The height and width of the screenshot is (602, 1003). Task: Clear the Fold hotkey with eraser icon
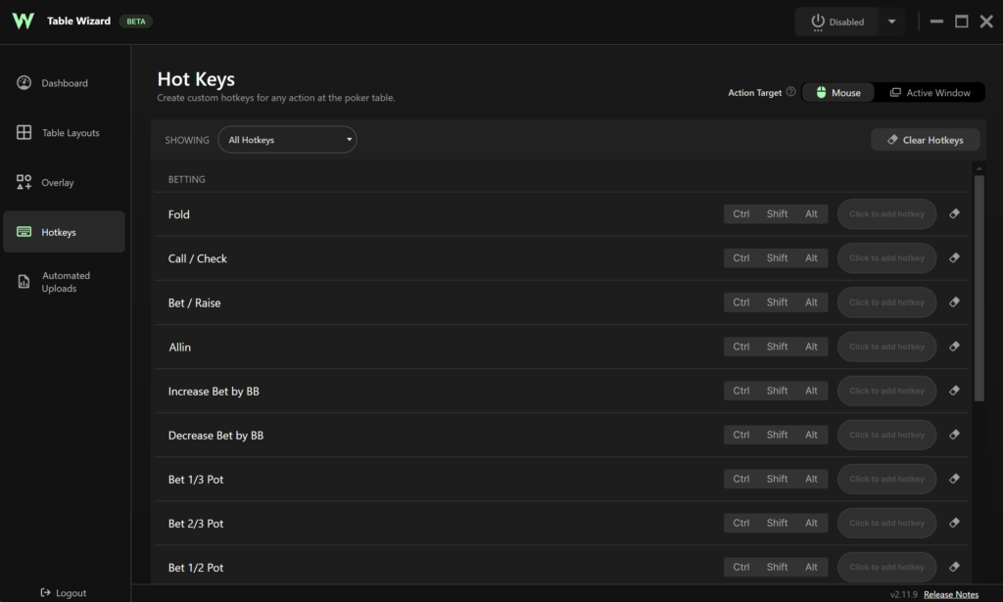tap(954, 214)
